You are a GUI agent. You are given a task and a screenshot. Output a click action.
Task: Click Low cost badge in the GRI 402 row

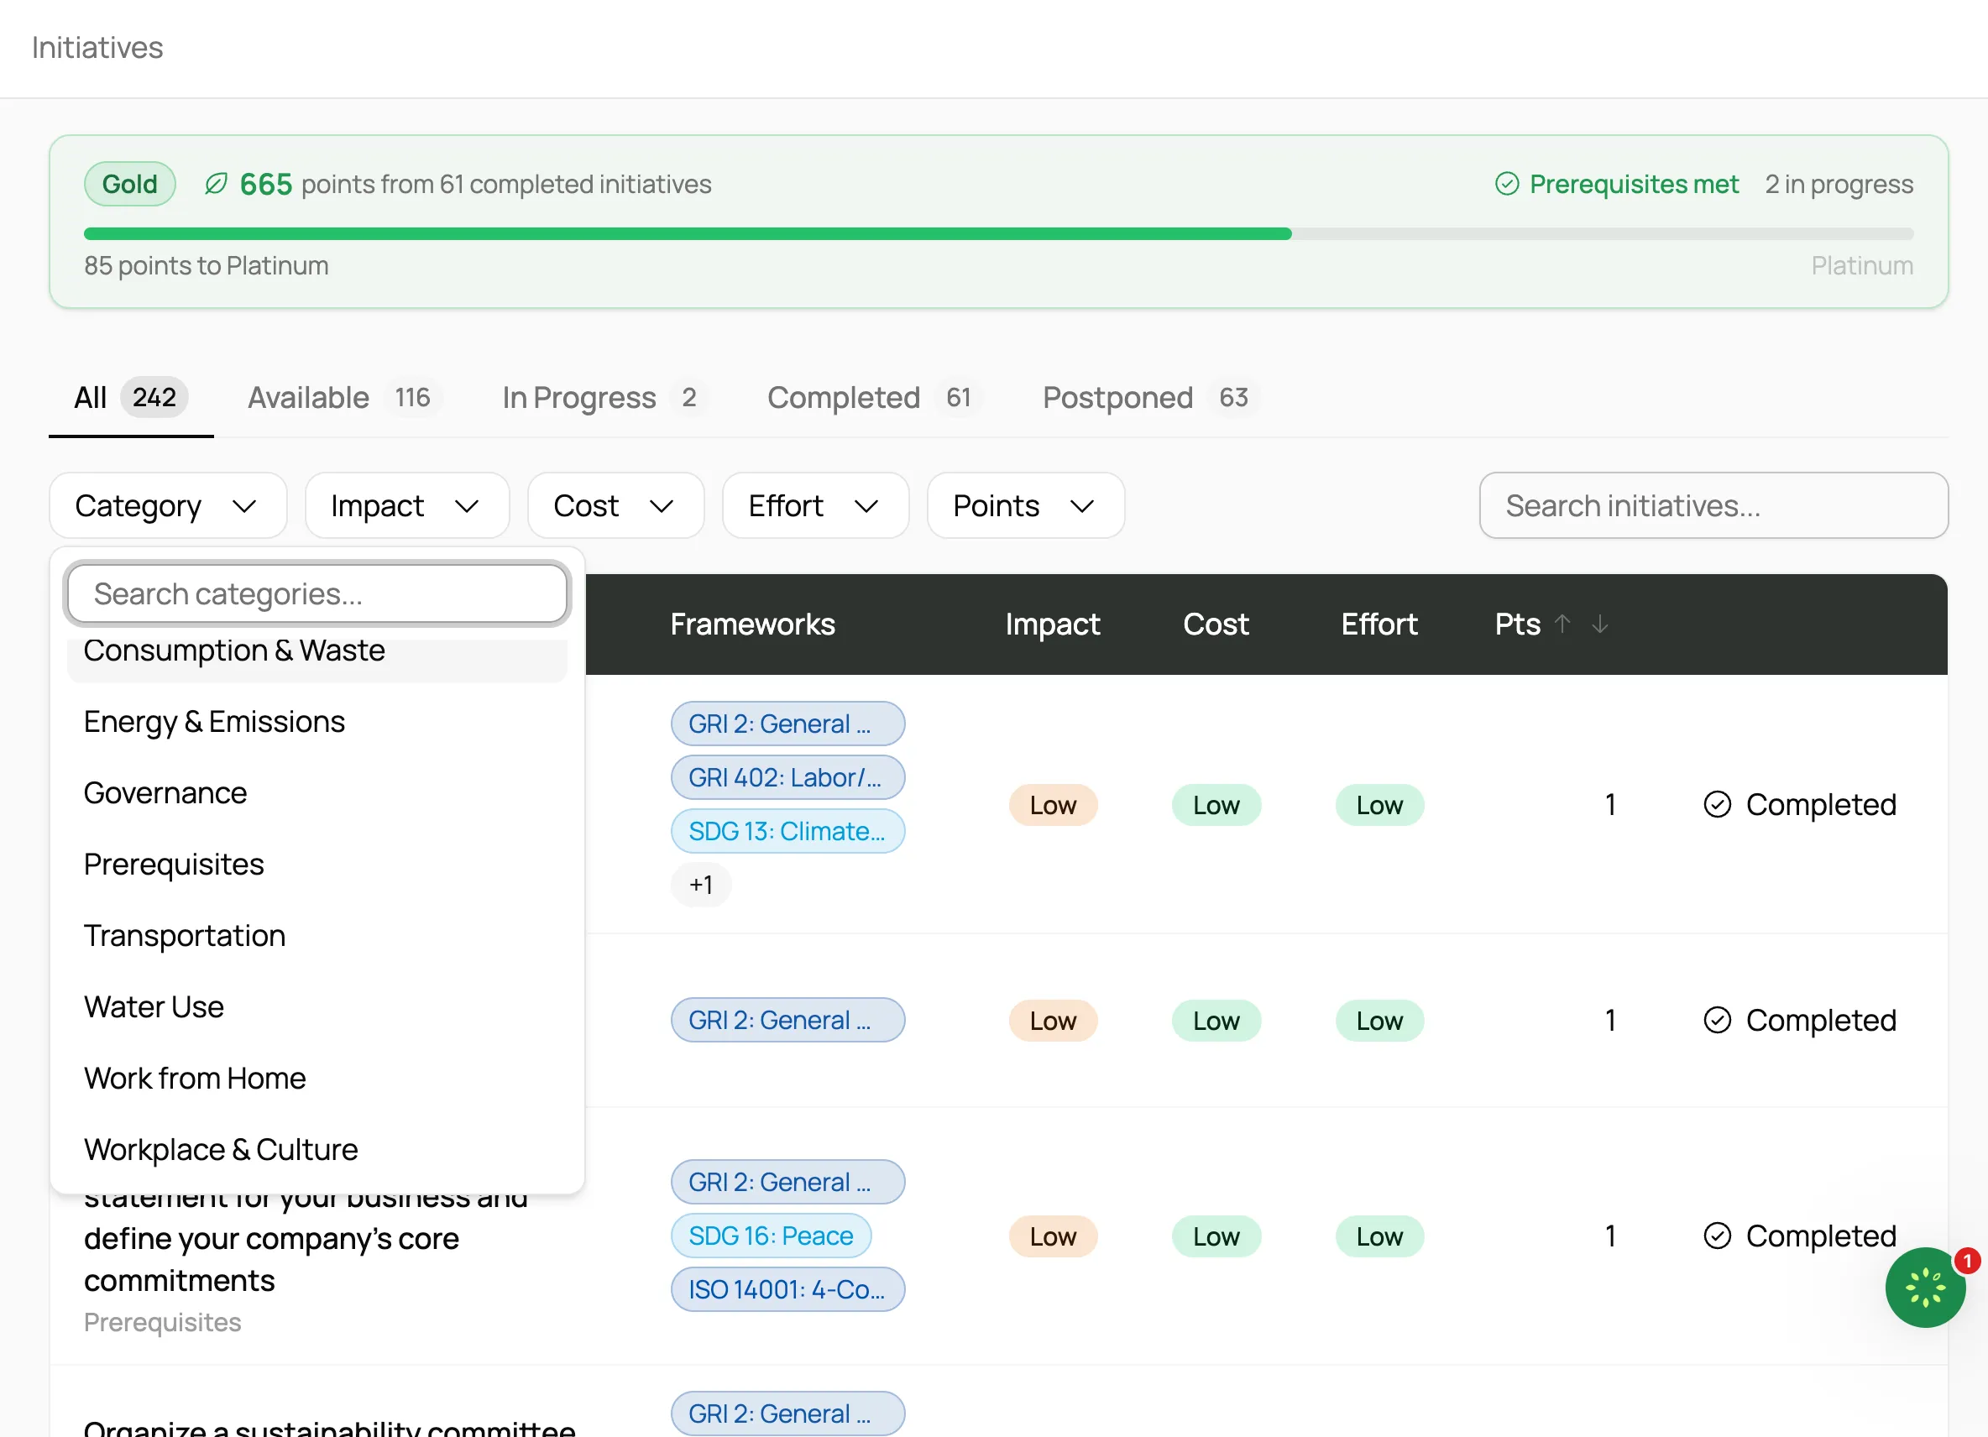click(x=1216, y=804)
